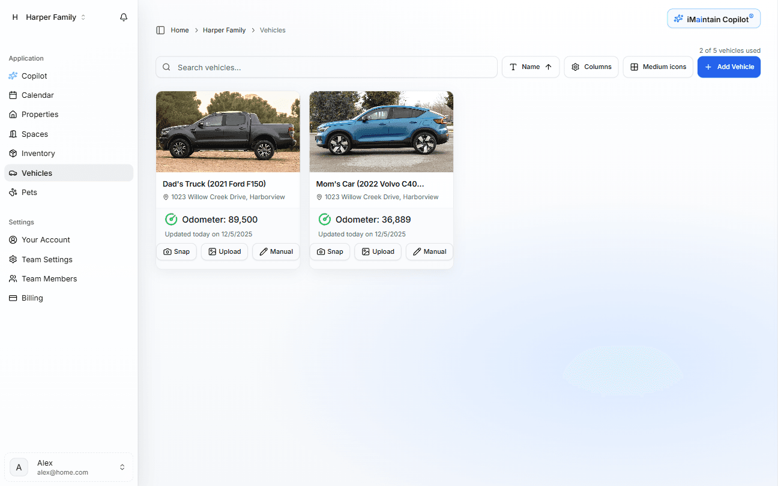
Task: Select the Copilot sparkle icon in sidebar
Action: 13,76
